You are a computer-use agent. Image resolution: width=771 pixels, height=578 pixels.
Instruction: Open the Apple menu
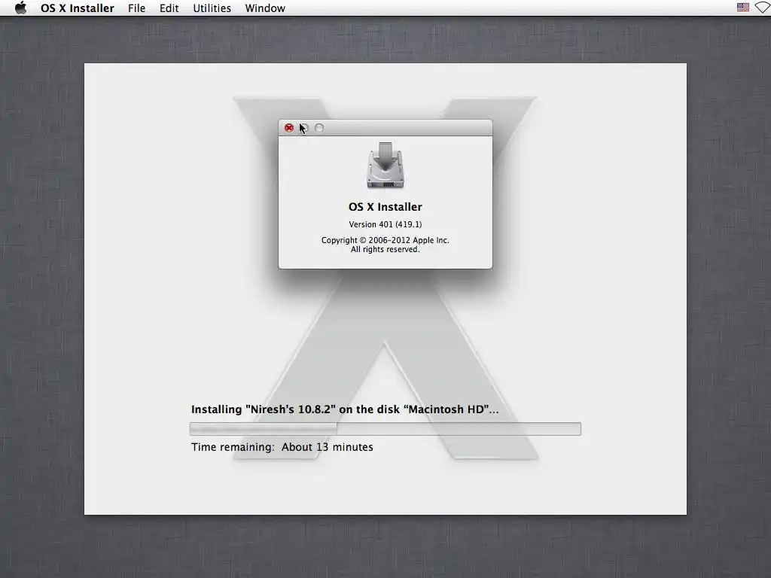(20, 8)
